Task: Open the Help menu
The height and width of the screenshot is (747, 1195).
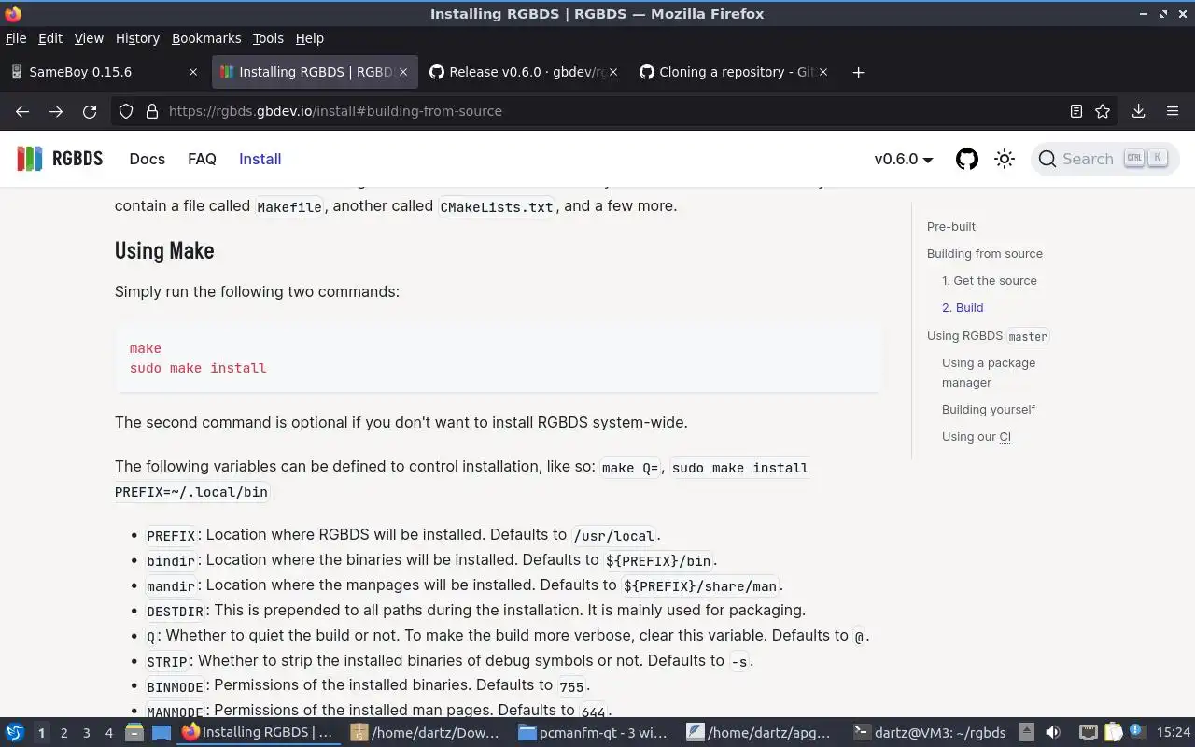Action: (309, 38)
